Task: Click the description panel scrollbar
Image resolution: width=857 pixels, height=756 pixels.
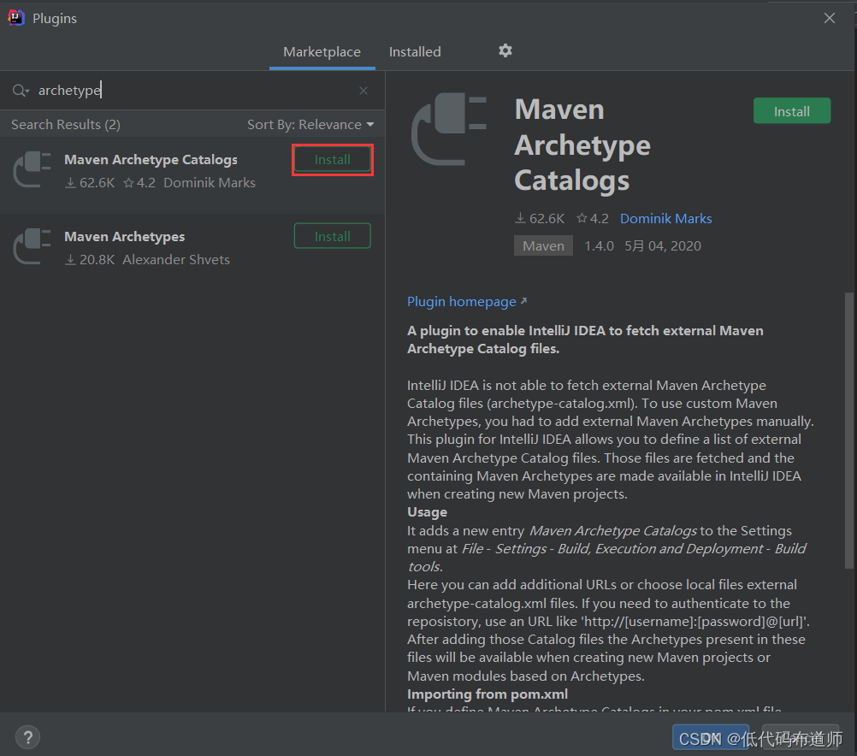Action: (848, 431)
